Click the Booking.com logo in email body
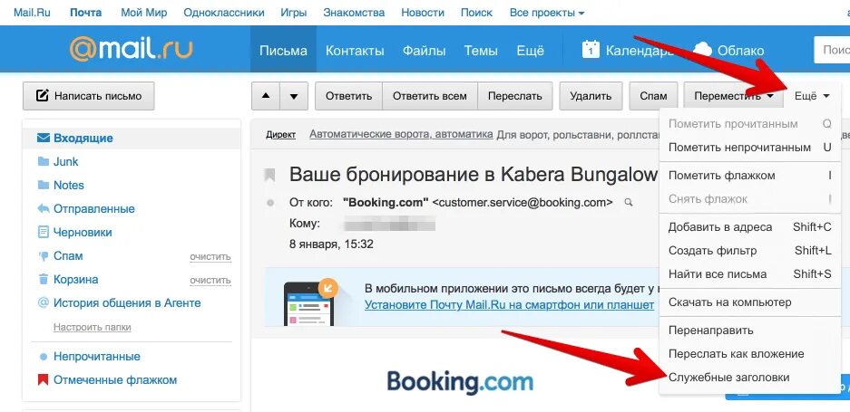This screenshot has height=412, width=850. coord(460,381)
